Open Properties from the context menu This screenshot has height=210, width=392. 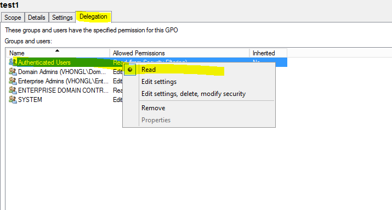click(156, 120)
